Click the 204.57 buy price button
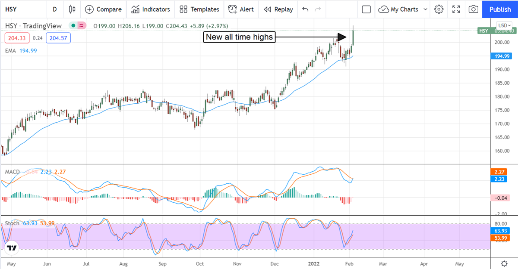 coord(59,37)
